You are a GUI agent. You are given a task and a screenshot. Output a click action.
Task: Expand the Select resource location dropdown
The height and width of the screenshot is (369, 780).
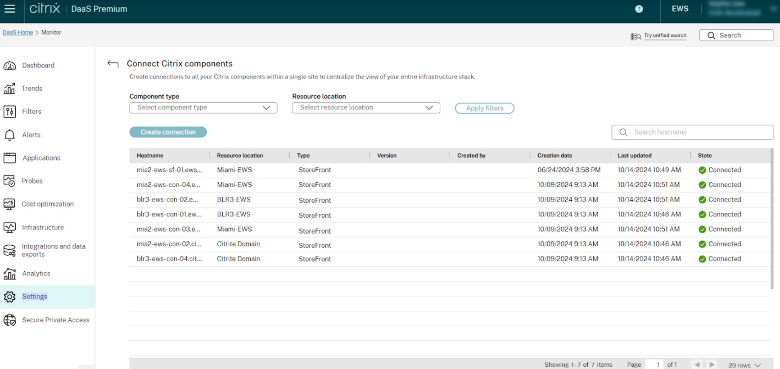(x=365, y=108)
